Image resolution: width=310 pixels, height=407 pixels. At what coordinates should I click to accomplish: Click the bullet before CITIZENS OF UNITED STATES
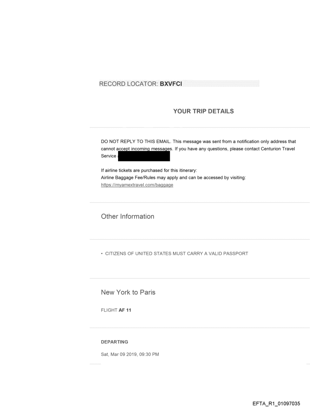coord(102,254)
